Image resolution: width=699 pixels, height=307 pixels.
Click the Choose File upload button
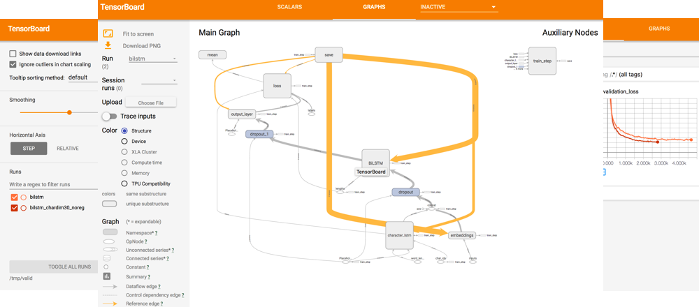coord(151,103)
